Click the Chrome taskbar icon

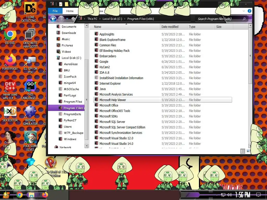point(19,195)
